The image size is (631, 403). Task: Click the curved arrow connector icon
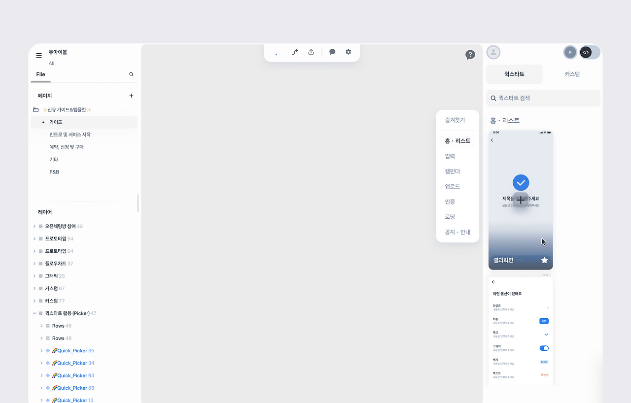click(295, 52)
